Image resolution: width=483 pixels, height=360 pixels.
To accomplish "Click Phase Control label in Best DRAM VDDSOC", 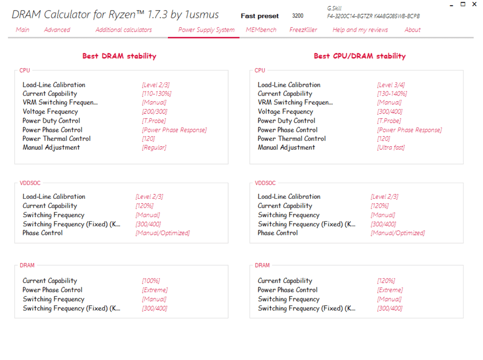I will [x=42, y=233].
